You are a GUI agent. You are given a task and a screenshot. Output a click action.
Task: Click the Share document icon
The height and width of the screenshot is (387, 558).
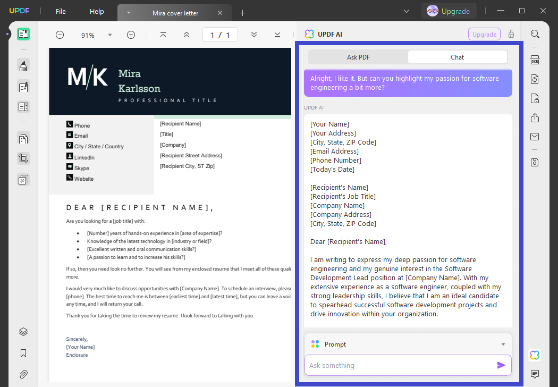tap(535, 117)
